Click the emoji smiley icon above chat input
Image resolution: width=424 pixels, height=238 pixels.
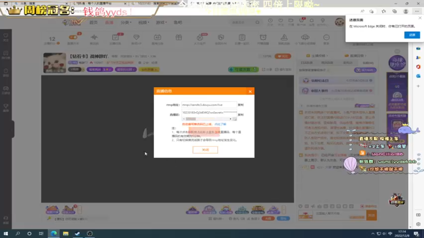coord(301,206)
